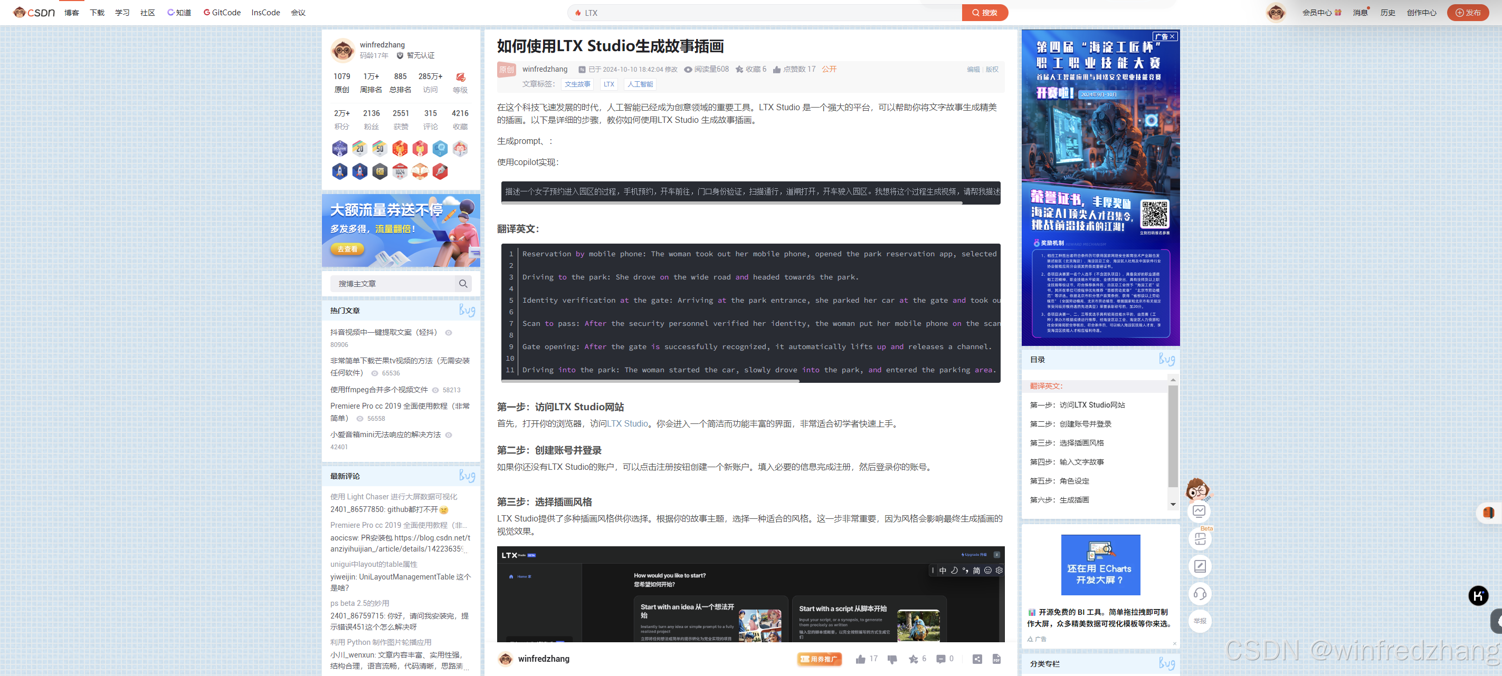Click the 版权 copyright link
Screen dimensions: 1502x676
click(x=992, y=70)
